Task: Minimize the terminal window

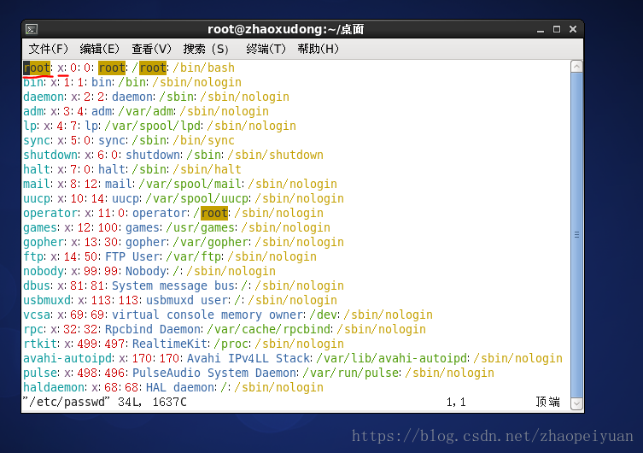Action: [541, 30]
